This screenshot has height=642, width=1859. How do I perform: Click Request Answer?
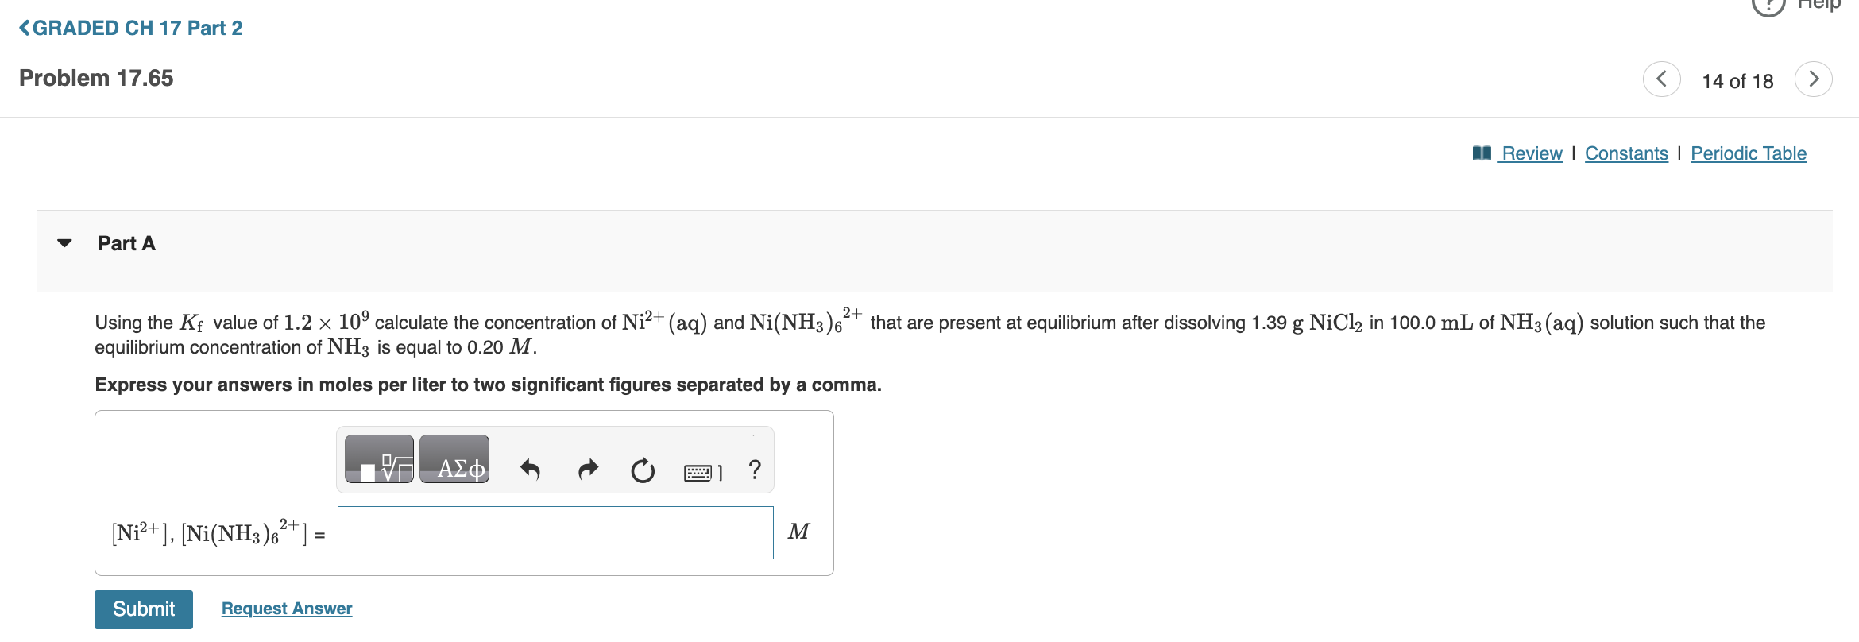click(286, 608)
